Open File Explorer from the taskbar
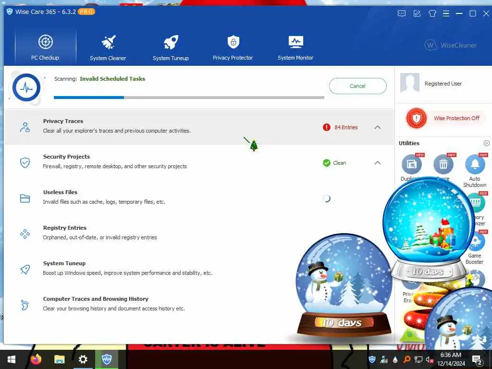 (59, 359)
